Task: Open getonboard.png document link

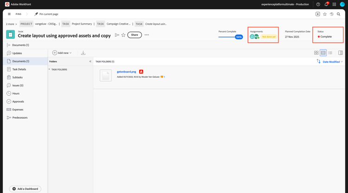Action: point(126,71)
